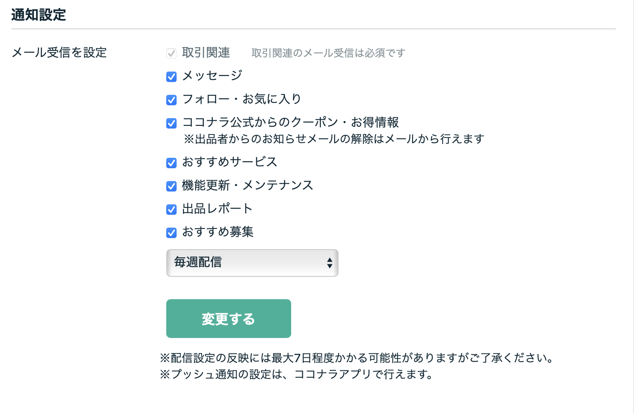Click the greyed-out 取引関連 checkbox
The image size is (634, 413).
(171, 53)
